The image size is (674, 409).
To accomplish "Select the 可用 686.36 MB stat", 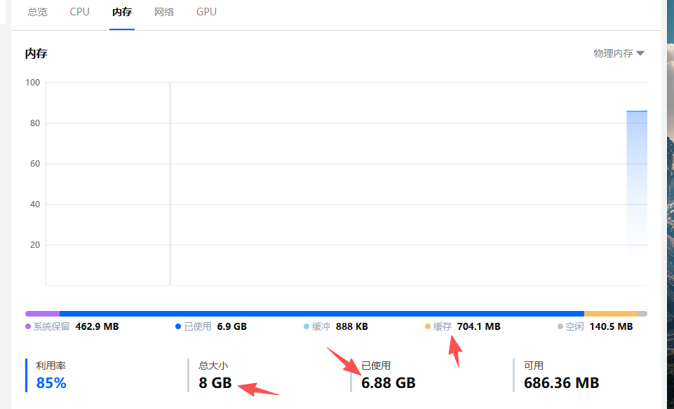I will (561, 383).
